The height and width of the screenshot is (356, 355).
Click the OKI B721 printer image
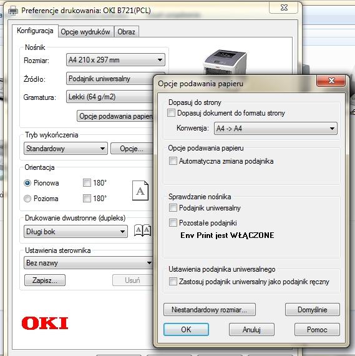tap(225, 62)
